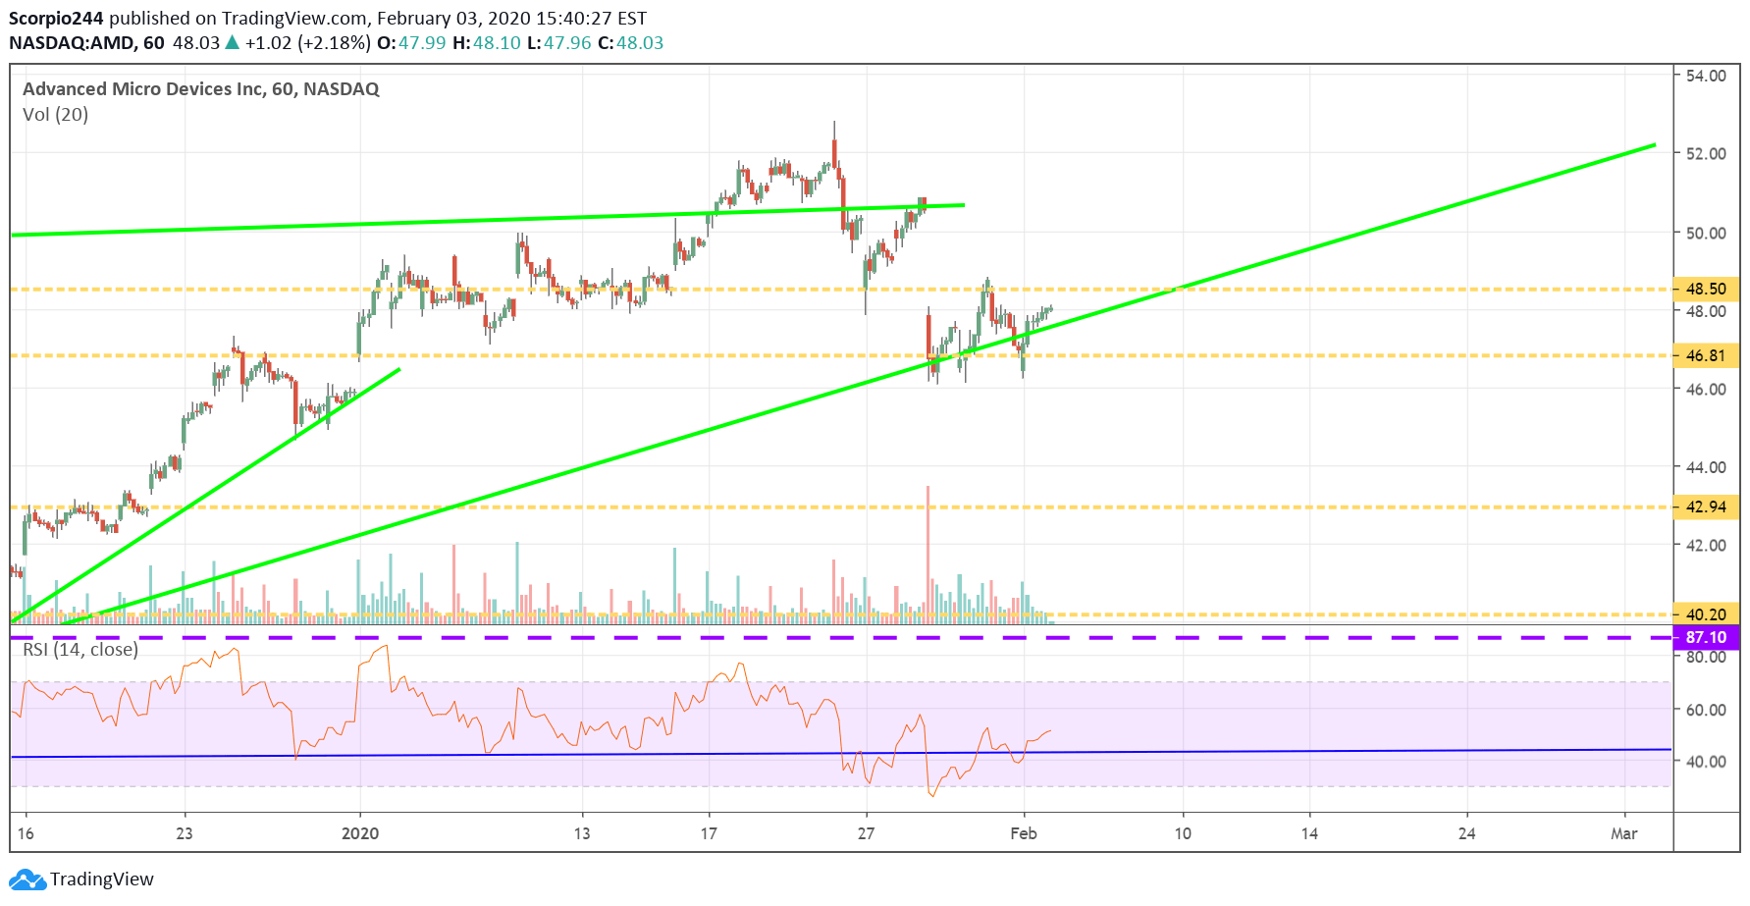Select the RSI (14, close) indicator label
1750x906 pixels.
tap(80, 650)
